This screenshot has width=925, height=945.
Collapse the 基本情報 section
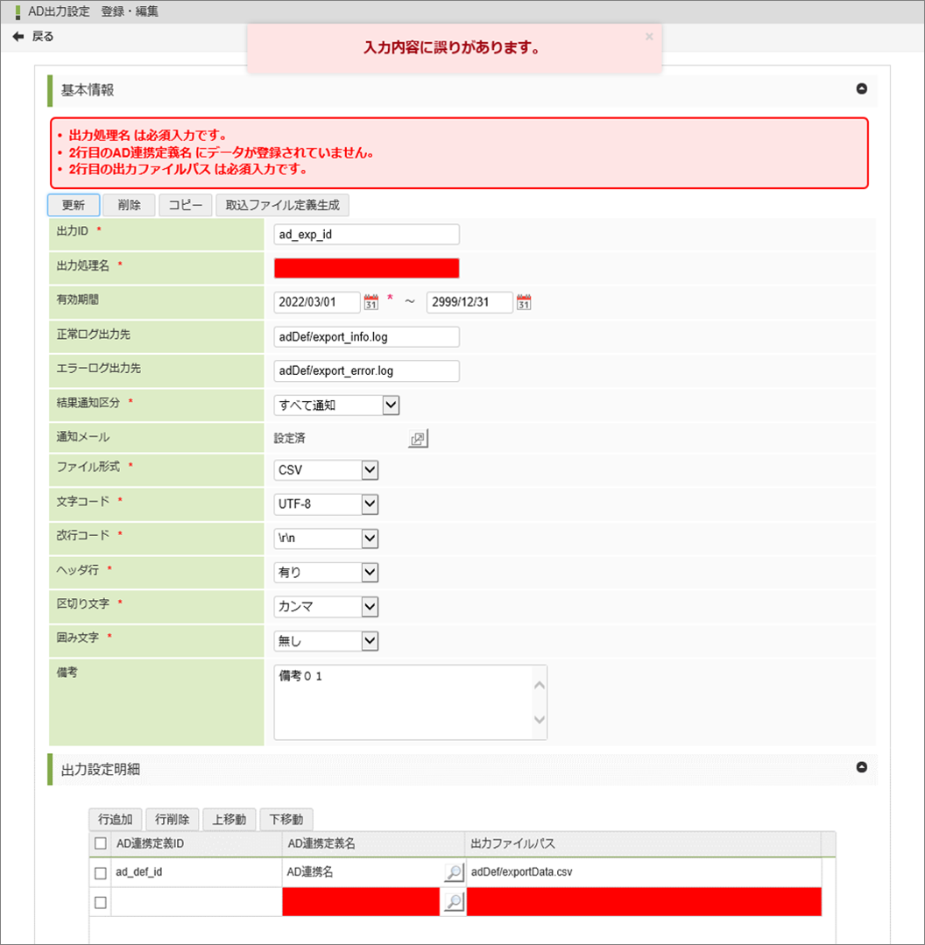tap(861, 89)
